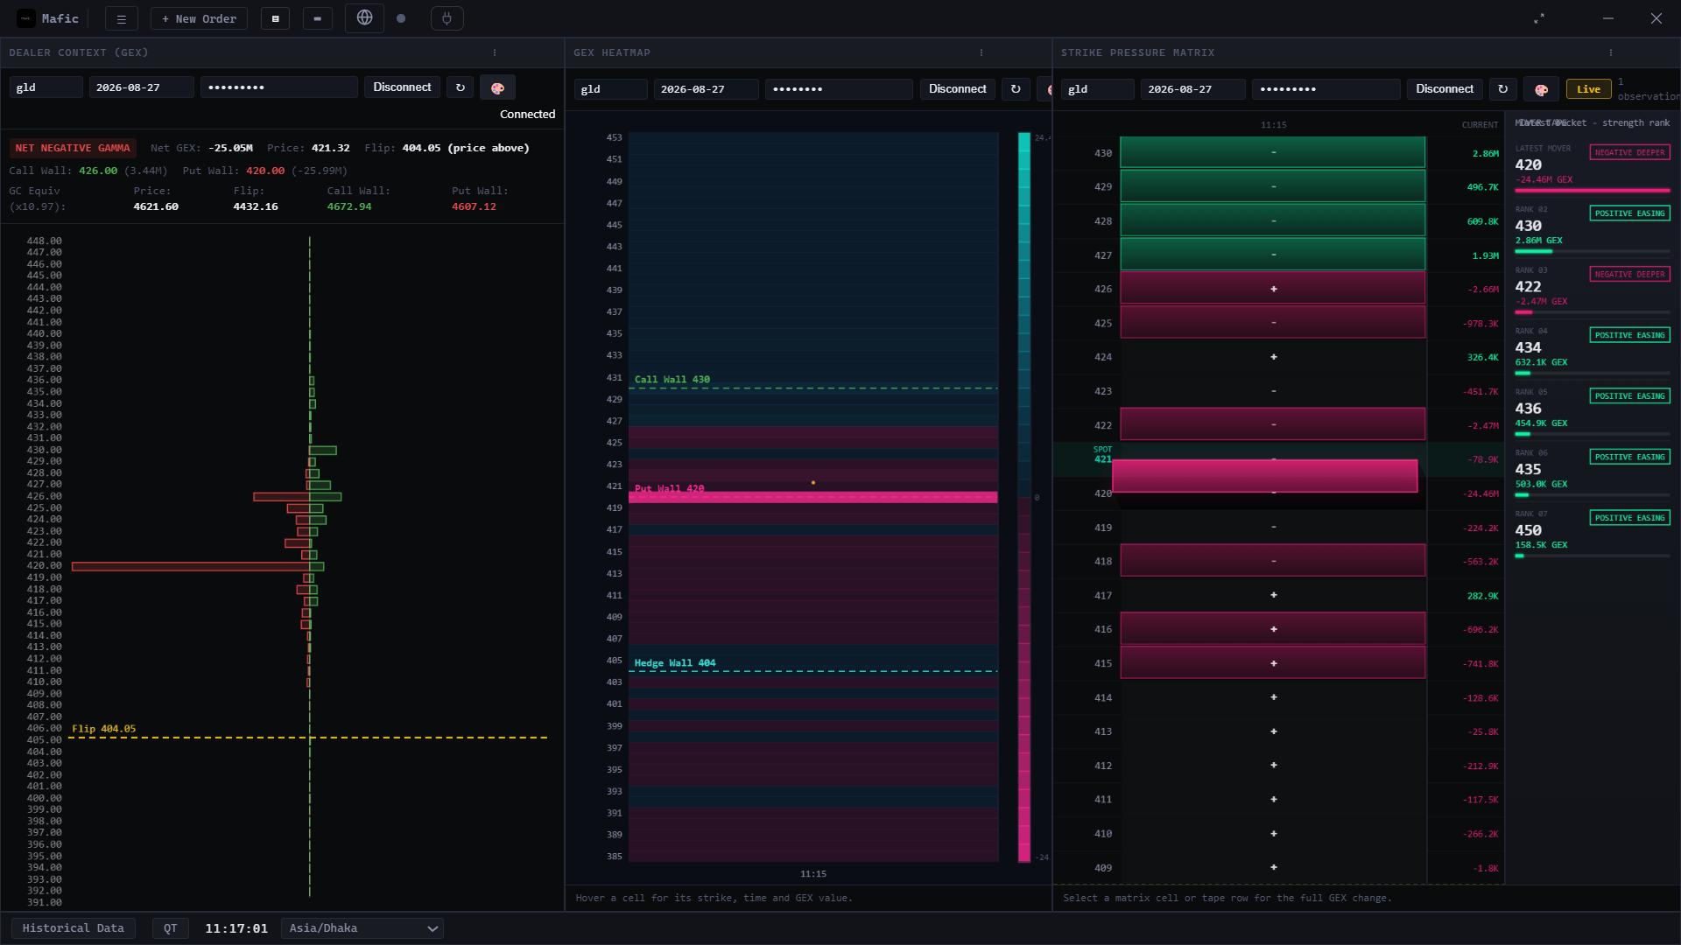Click the Call Wall 430 heatmap label
This screenshot has height=945, width=1681.
coord(672,380)
